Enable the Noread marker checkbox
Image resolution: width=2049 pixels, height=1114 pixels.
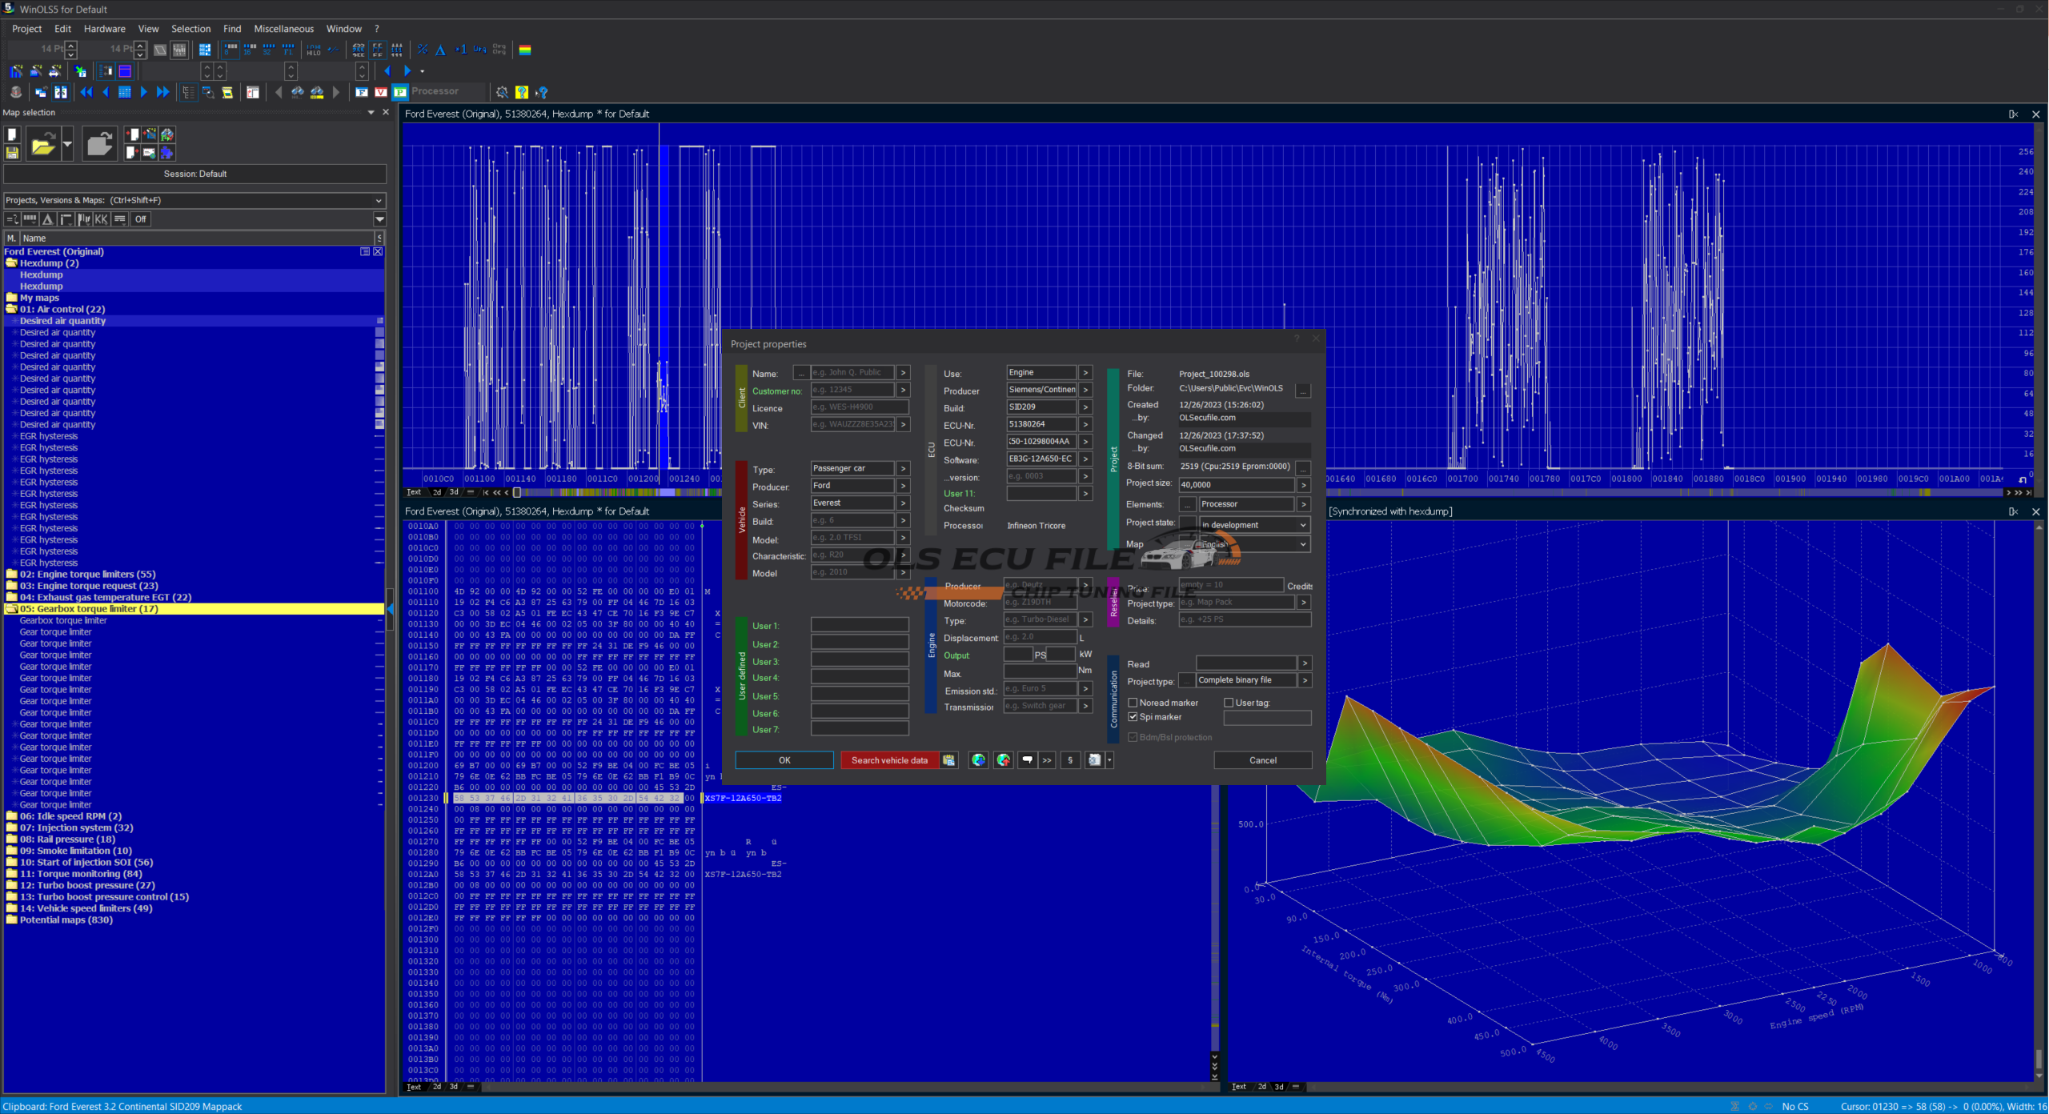coord(1133,703)
